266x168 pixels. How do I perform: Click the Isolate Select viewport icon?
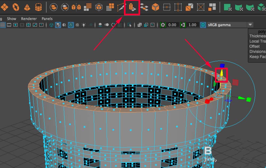tap(130, 25)
